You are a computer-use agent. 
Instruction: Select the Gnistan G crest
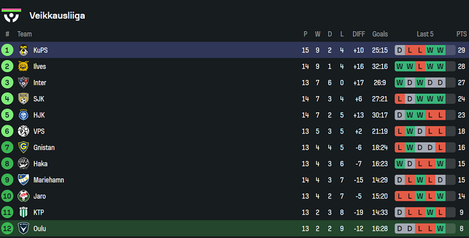point(23,147)
